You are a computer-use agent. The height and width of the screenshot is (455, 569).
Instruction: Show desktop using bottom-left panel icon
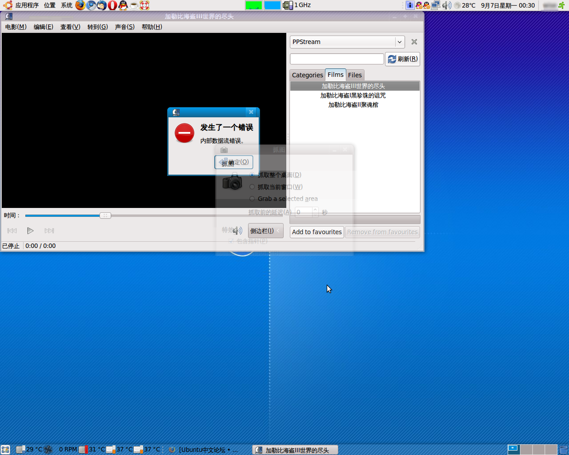[x=5, y=450]
